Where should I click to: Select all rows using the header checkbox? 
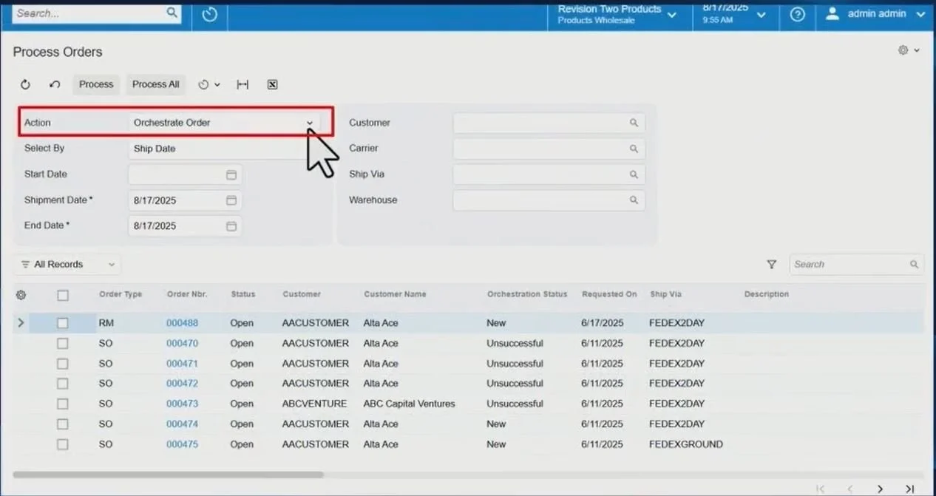(x=63, y=294)
